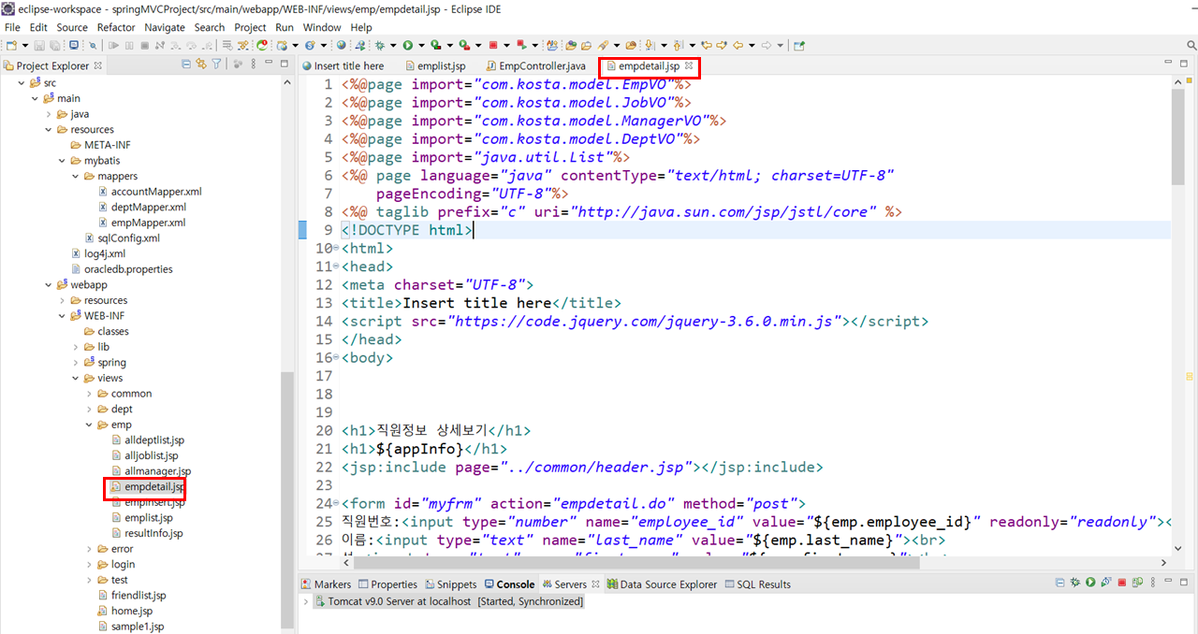Open the SQL Results tab
Screen dimensions: 1198x634
tap(756, 584)
